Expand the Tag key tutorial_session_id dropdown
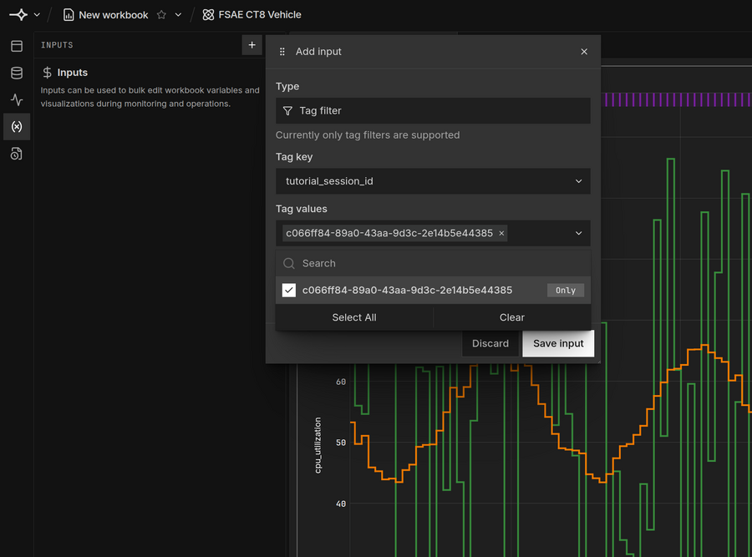 pos(433,181)
